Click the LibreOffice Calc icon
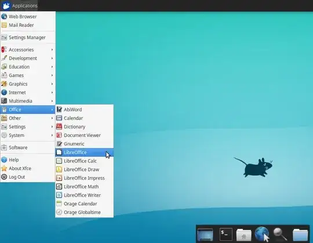The width and height of the screenshot is (313, 243). (x=59, y=161)
